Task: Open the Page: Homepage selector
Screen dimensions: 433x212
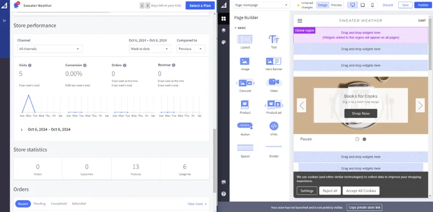Action: pos(262,5)
